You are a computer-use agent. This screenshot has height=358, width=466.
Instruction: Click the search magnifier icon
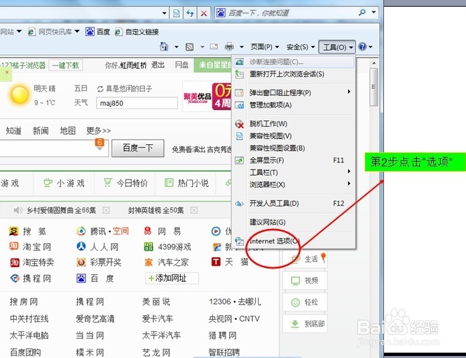[x=362, y=13]
